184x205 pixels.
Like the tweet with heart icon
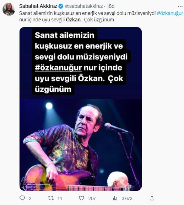(x=81, y=198)
